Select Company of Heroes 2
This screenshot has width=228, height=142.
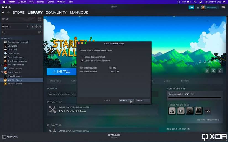tap(18, 42)
